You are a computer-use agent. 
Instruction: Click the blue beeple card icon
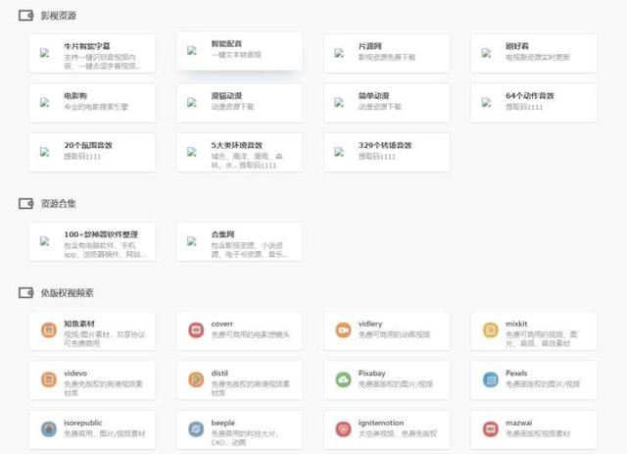point(196,429)
